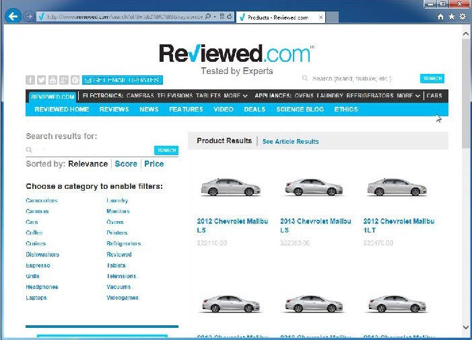The image size is (472, 340).
Task: Filter by Vacuums category
Action: [x=119, y=287]
